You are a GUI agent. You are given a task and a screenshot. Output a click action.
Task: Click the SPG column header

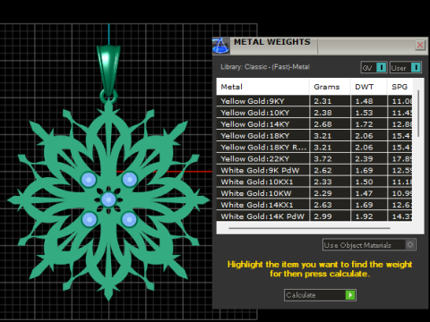pyautogui.click(x=400, y=87)
